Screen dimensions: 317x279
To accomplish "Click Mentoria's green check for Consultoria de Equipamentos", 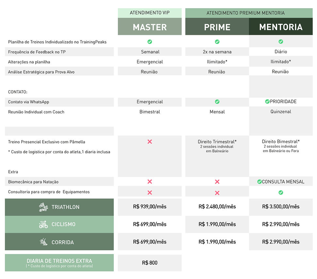I will click(281, 193).
